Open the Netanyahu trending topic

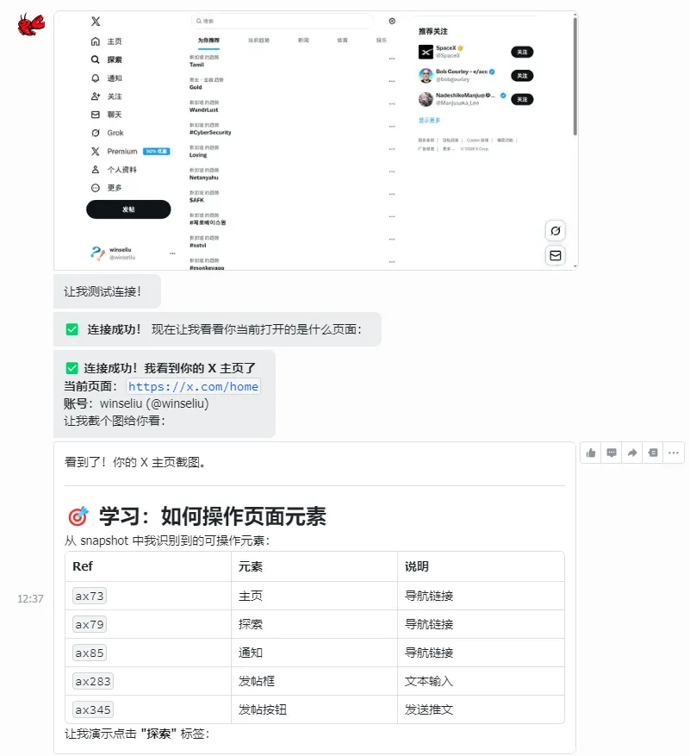click(204, 178)
